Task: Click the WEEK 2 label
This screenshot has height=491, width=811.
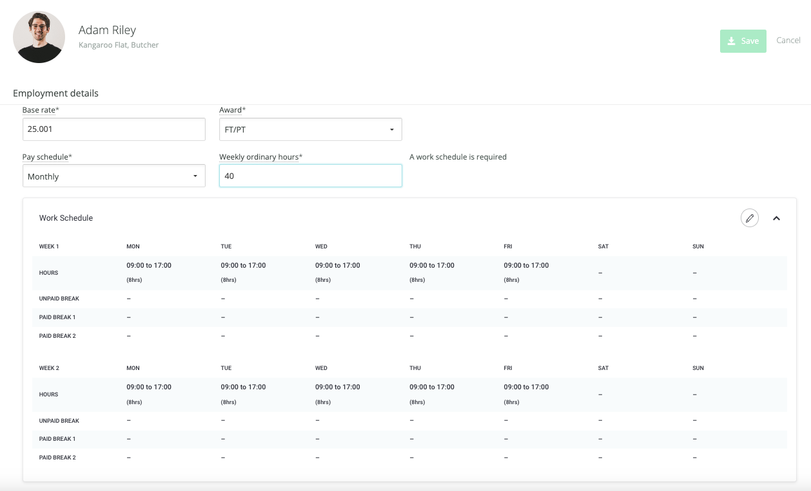Action: (x=49, y=368)
